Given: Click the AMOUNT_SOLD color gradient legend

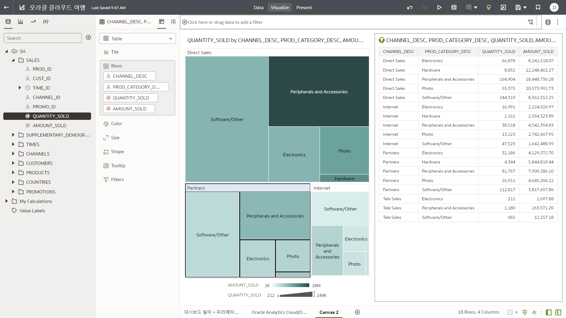Looking at the screenshot, I should (x=291, y=285).
